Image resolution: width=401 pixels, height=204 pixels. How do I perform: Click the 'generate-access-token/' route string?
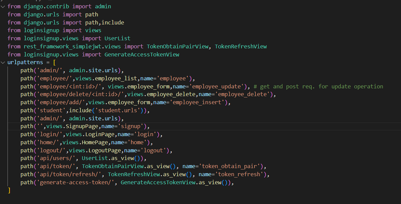pyautogui.click(x=76, y=183)
